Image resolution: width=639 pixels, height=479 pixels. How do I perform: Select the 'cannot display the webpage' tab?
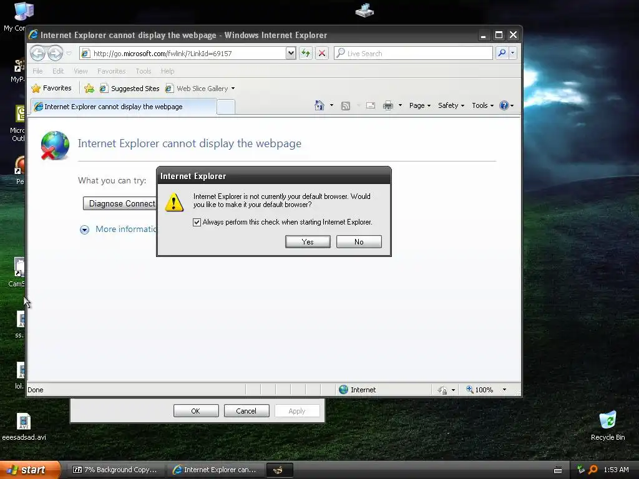click(x=124, y=107)
